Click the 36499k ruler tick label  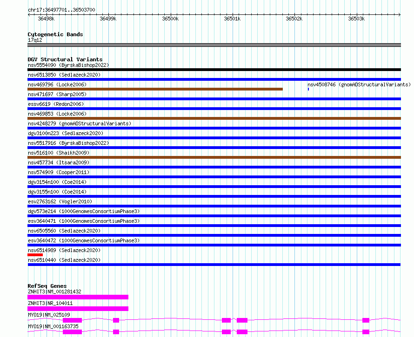(108, 19)
